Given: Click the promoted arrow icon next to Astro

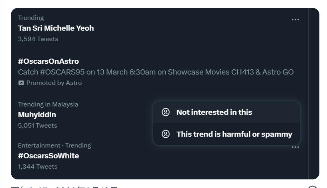Looking at the screenshot, I should pyautogui.click(x=21, y=83).
